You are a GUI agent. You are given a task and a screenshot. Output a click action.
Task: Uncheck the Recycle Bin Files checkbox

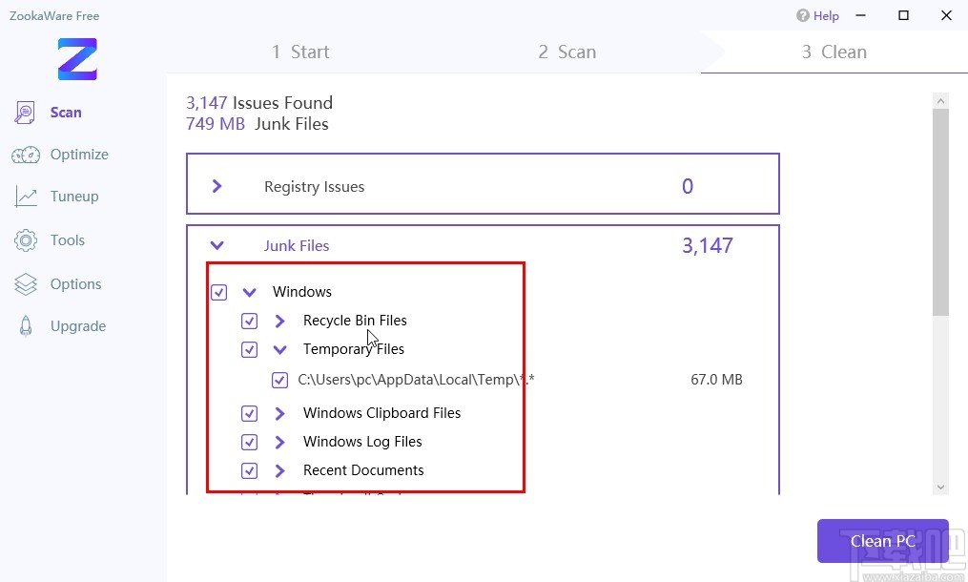click(x=250, y=321)
